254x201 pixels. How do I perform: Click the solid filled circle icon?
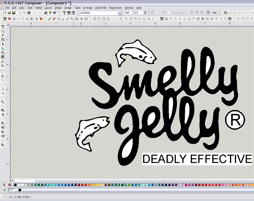pyautogui.click(x=203, y=19)
